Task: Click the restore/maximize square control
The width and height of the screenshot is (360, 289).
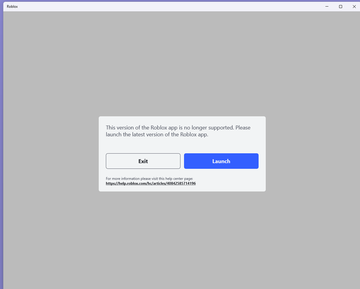Action: (x=340, y=7)
